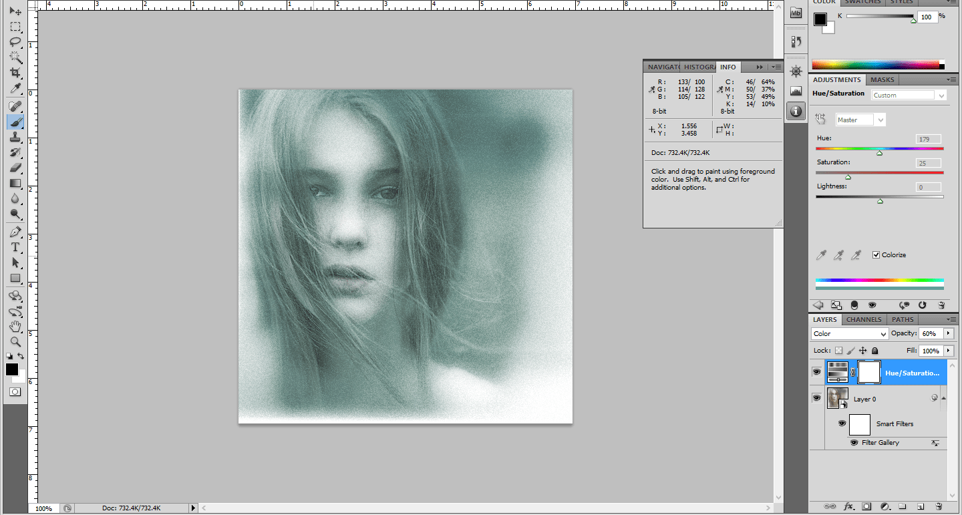This screenshot has width=962, height=515.
Task: Open the Info panel options menu
Action: click(x=775, y=67)
